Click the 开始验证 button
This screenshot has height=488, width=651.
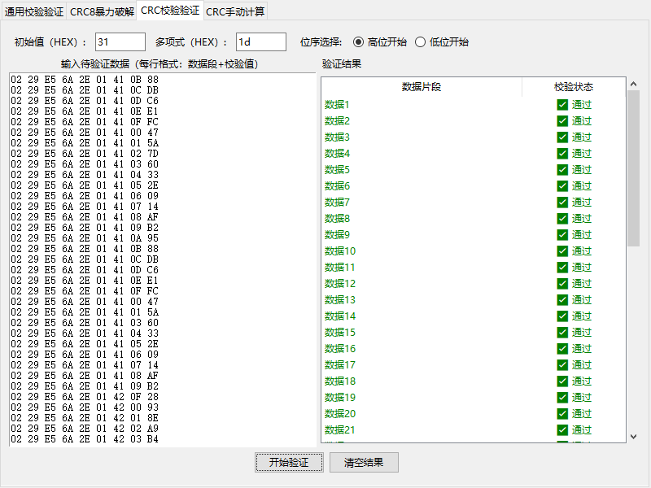[289, 462]
